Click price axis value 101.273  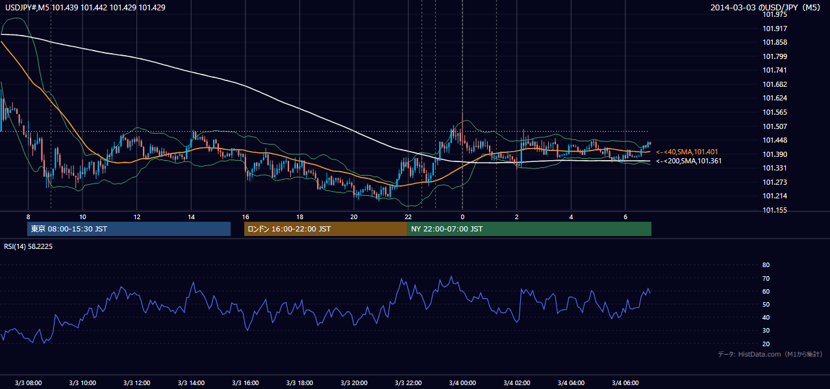click(775, 182)
